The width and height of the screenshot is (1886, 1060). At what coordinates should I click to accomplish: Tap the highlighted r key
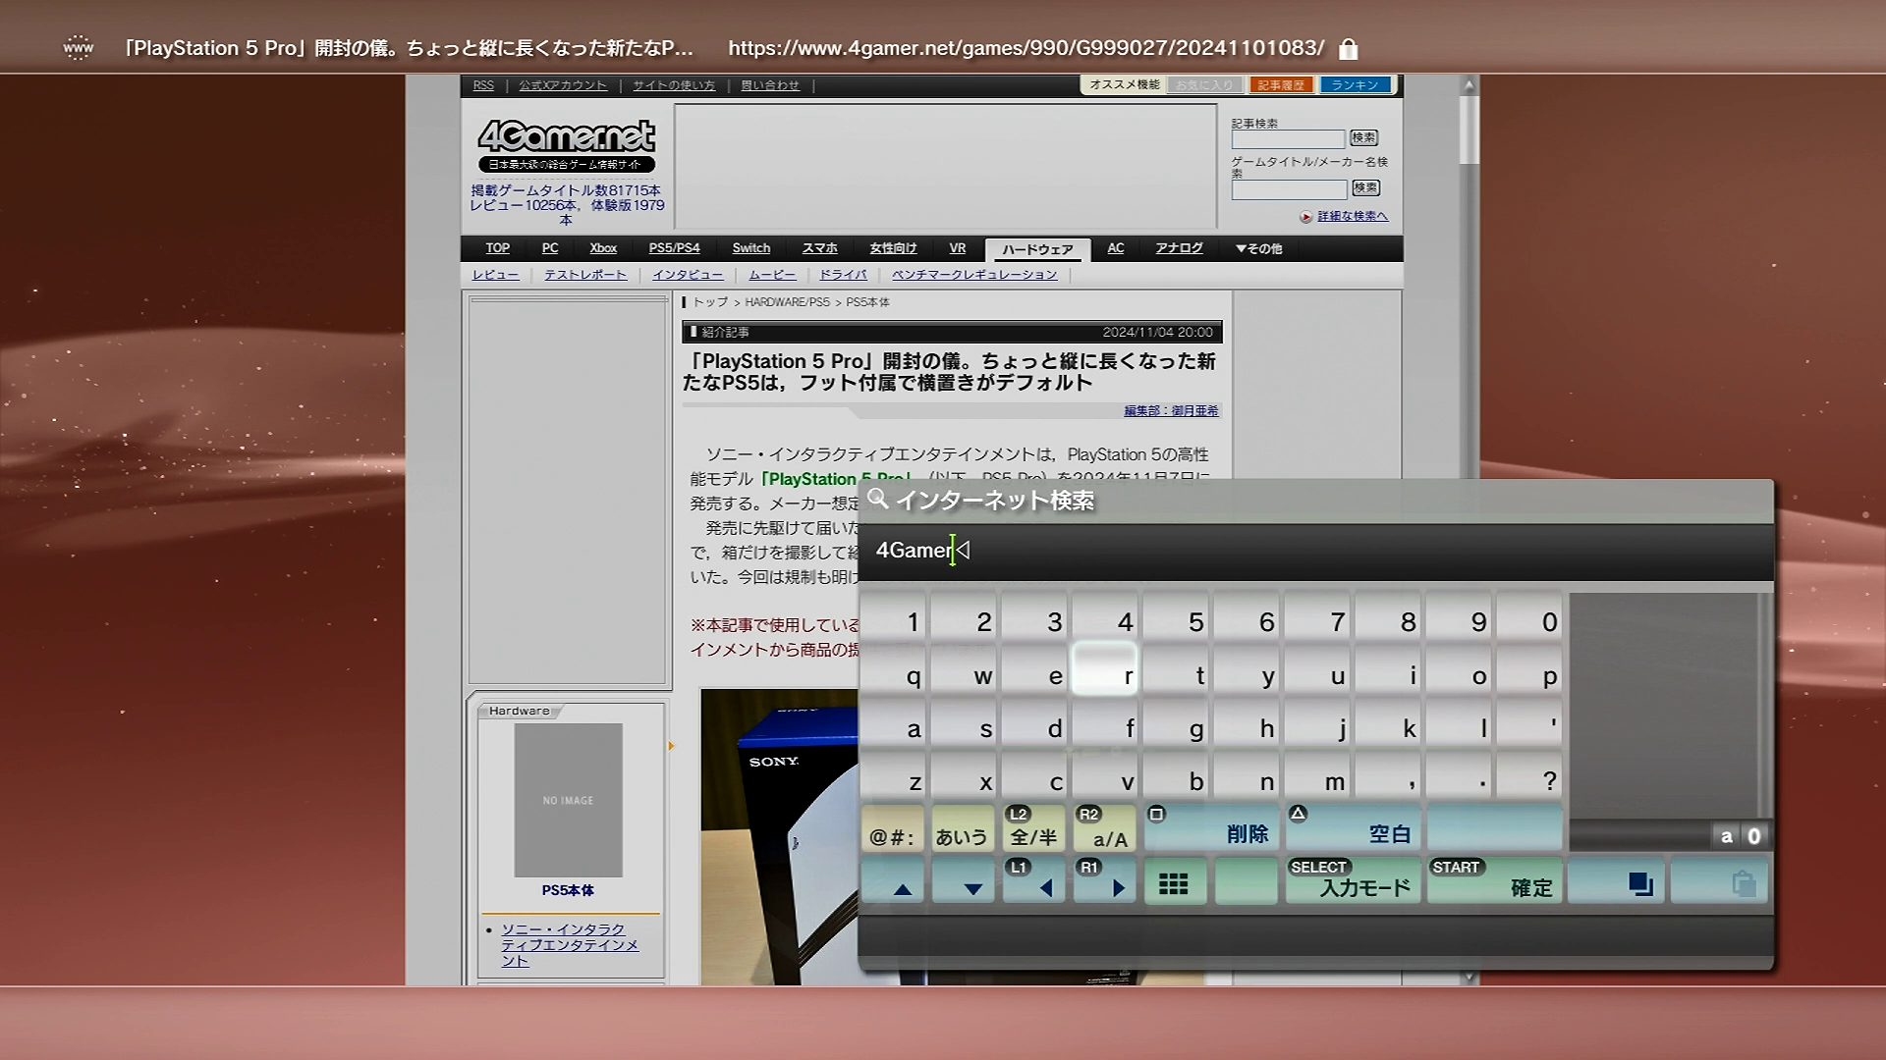tap(1105, 669)
